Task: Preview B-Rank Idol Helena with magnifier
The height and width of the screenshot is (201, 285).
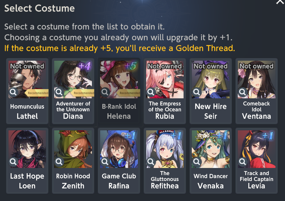Action: pyautogui.click(x=105, y=92)
